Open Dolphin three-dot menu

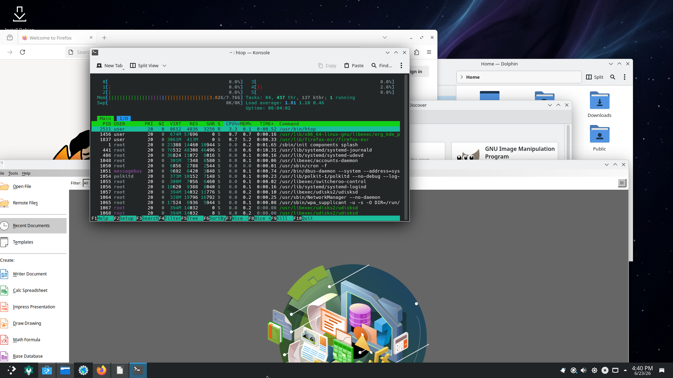point(625,77)
